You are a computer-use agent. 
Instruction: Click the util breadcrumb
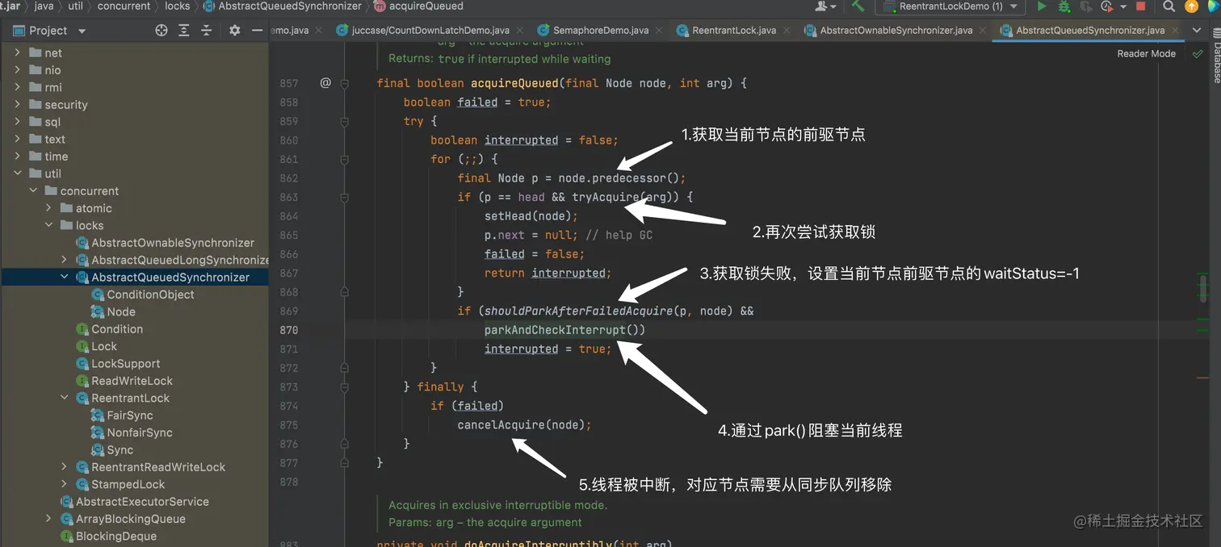point(75,6)
